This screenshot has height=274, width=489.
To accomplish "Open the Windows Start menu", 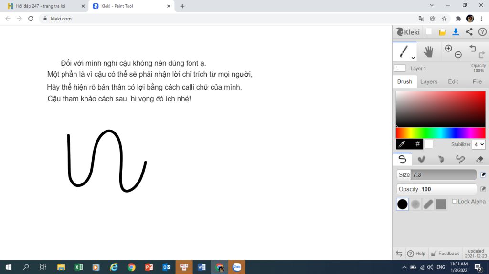I will click(x=9, y=267).
